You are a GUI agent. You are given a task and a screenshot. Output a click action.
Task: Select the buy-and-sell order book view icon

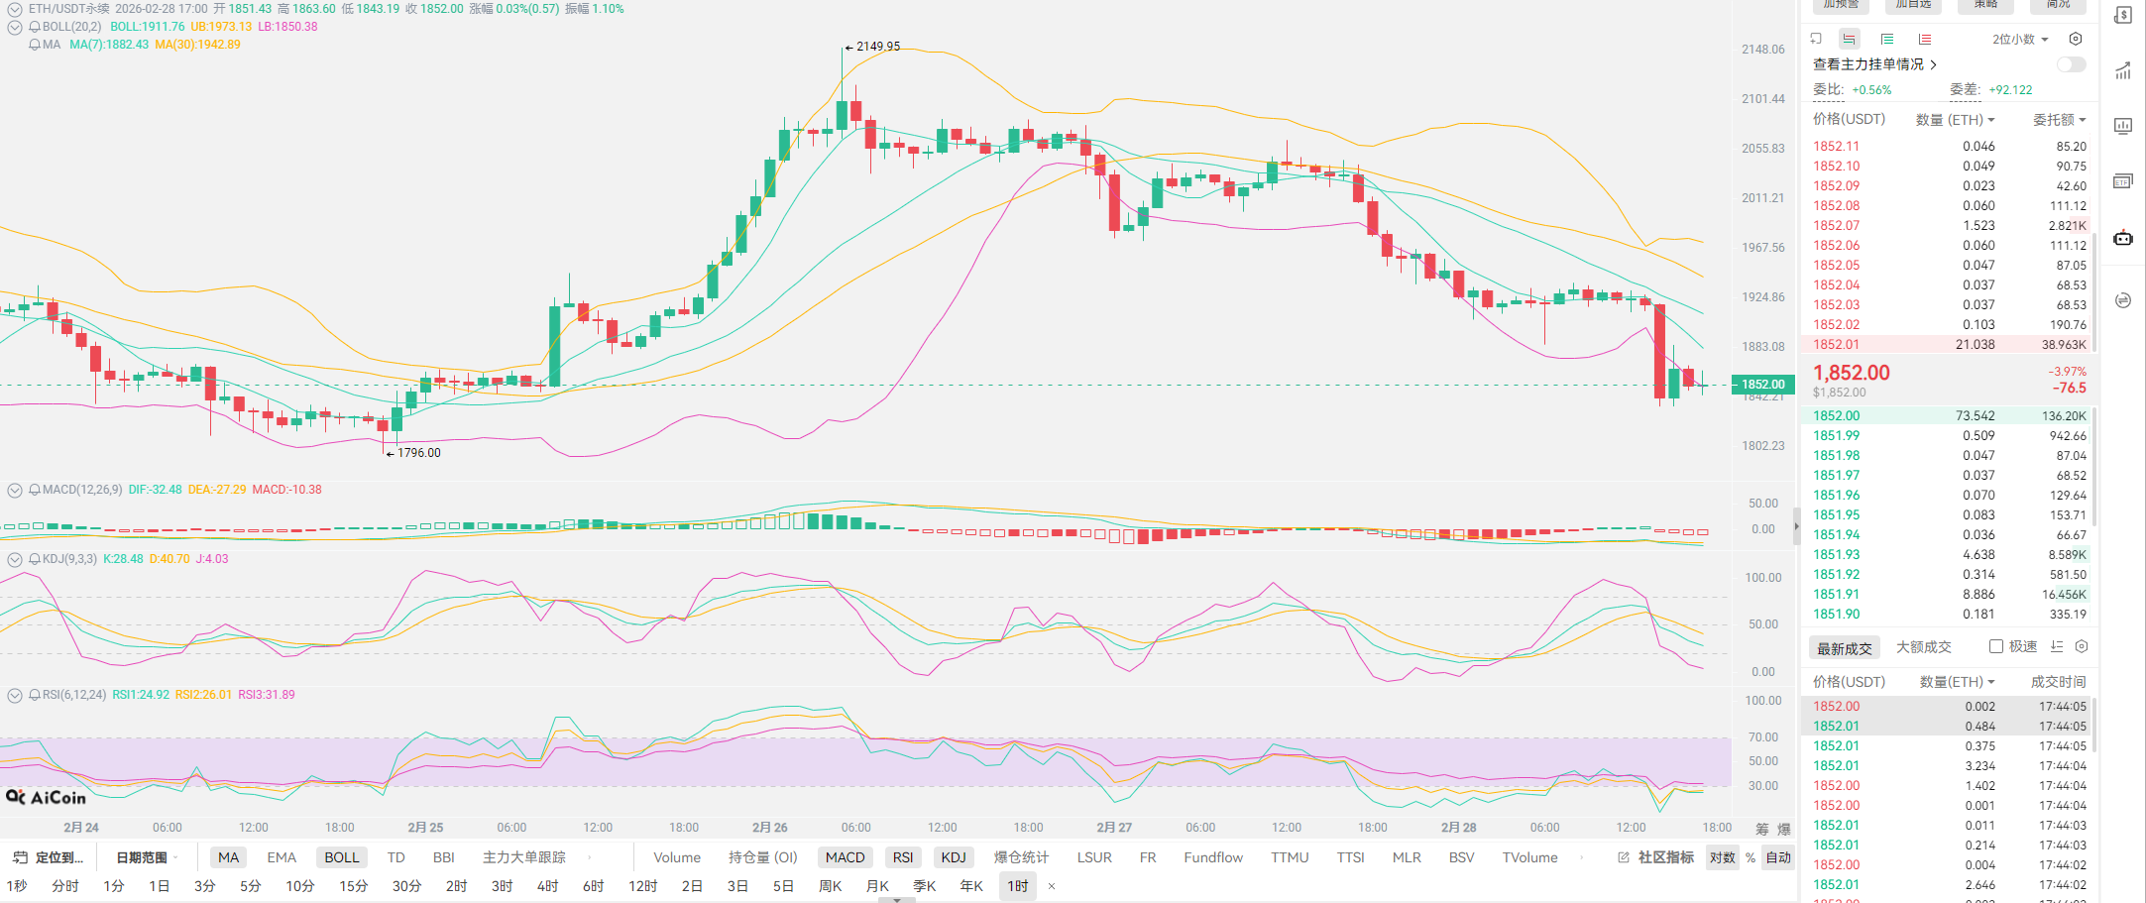point(1849,39)
